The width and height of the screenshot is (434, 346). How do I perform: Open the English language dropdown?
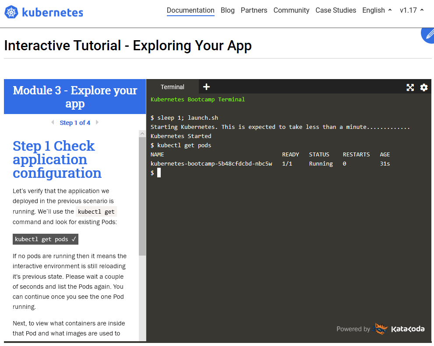point(377,10)
